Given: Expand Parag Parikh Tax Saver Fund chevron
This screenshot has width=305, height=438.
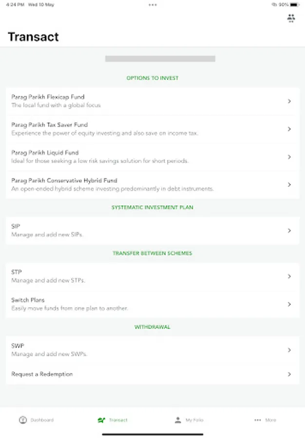Looking at the screenshot, I should click(289, 129).
